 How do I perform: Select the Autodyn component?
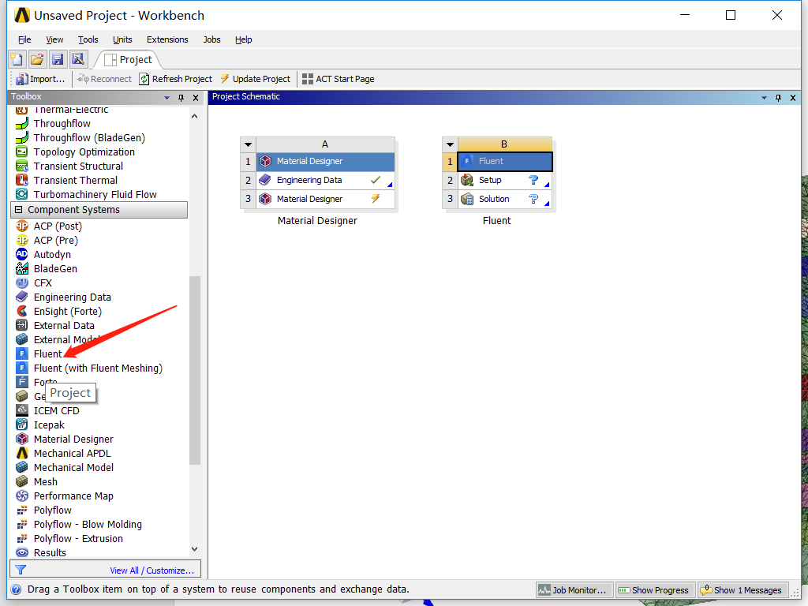coord(52,255)
